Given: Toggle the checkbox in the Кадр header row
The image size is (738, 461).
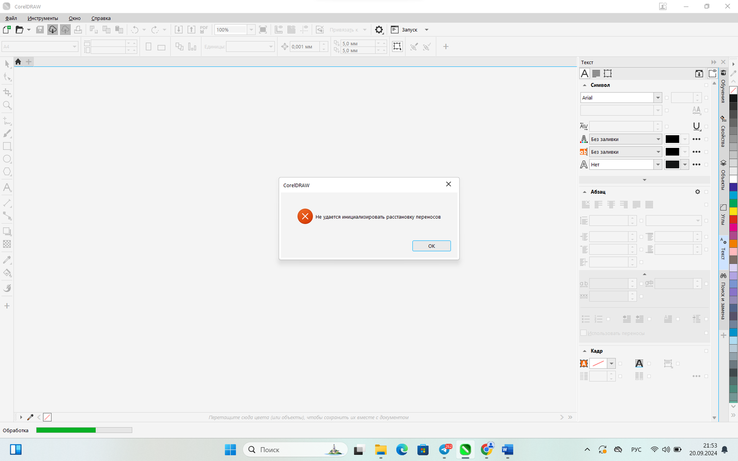Looking at the screenshot, I should pyautogui.click(x=706, y=351).
